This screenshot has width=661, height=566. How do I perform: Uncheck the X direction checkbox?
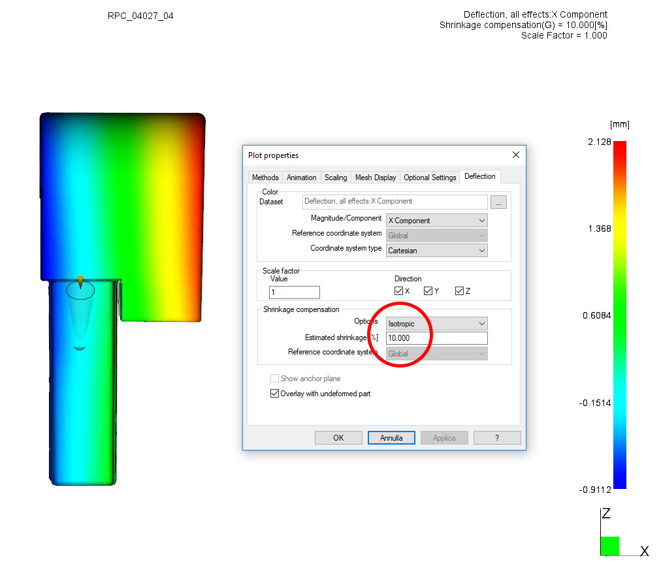tap(398, 291)
